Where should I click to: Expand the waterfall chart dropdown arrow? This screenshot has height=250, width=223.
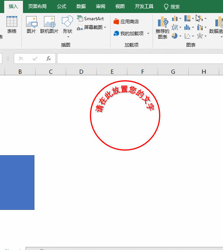(205, 19)
